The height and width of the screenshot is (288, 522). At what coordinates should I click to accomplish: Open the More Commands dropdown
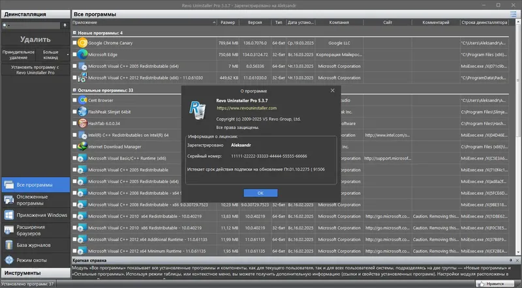52,55
